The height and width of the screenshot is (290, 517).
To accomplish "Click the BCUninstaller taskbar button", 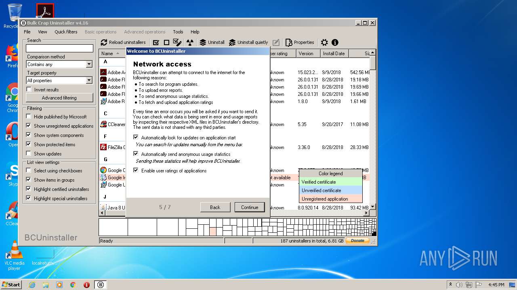I will click(101, 285).
